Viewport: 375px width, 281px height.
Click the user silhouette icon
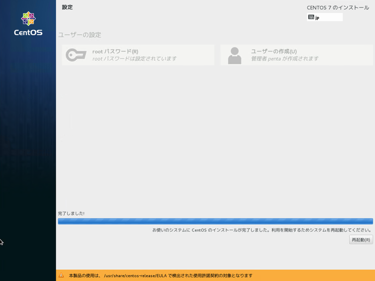point(235,55)
